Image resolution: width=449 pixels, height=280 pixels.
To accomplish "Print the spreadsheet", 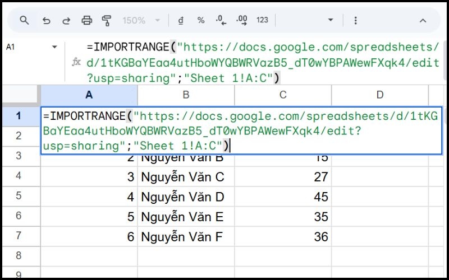I will coord(86,20).
